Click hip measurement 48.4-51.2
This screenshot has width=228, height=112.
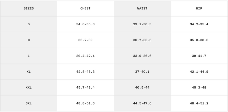tap(199, 103)
